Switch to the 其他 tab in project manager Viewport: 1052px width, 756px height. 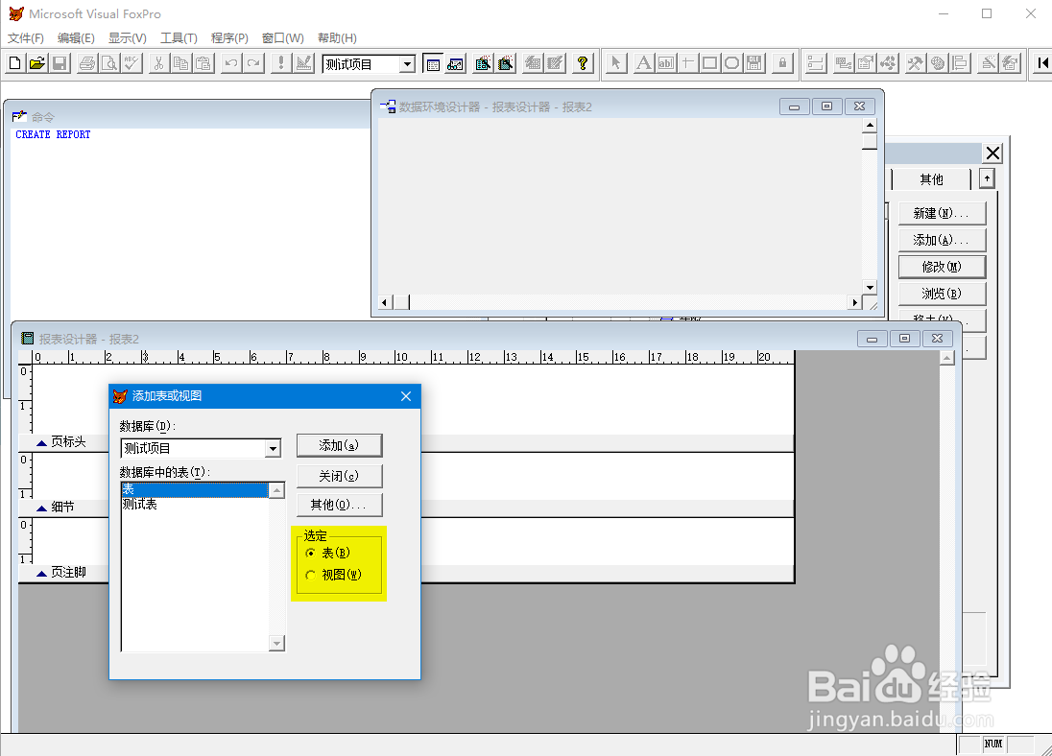pos(931,179)
